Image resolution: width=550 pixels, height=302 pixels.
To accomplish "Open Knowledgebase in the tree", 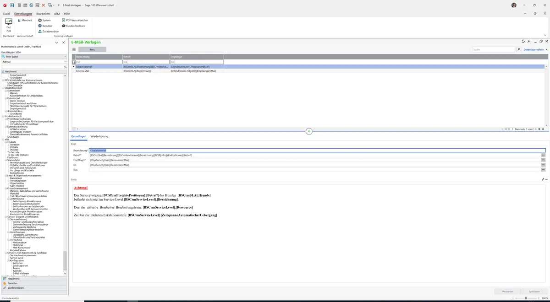I will (18, 250).
